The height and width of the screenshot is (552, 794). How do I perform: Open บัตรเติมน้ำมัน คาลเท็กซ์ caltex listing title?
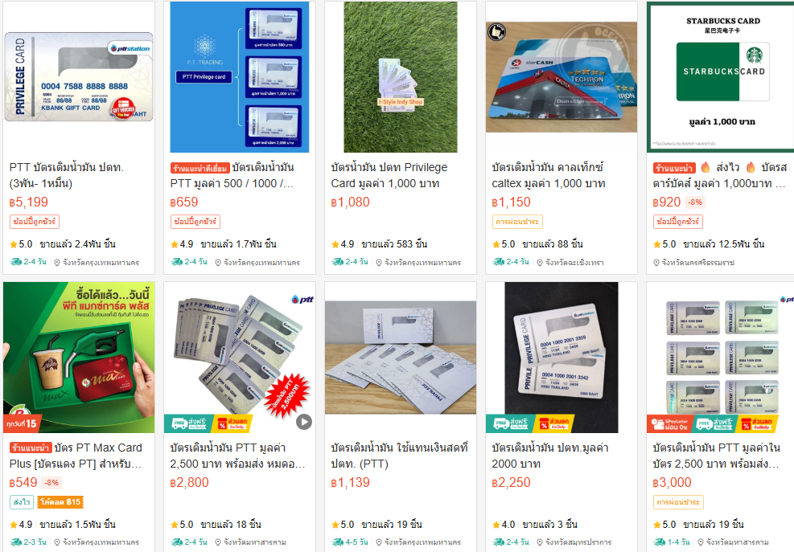pos(549,175)
